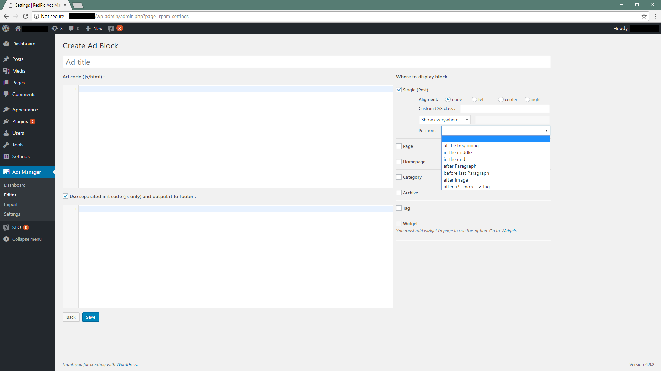Enable the Category display checkbox
Viewport: 661px width, 371px height.
tap(399, 177)
